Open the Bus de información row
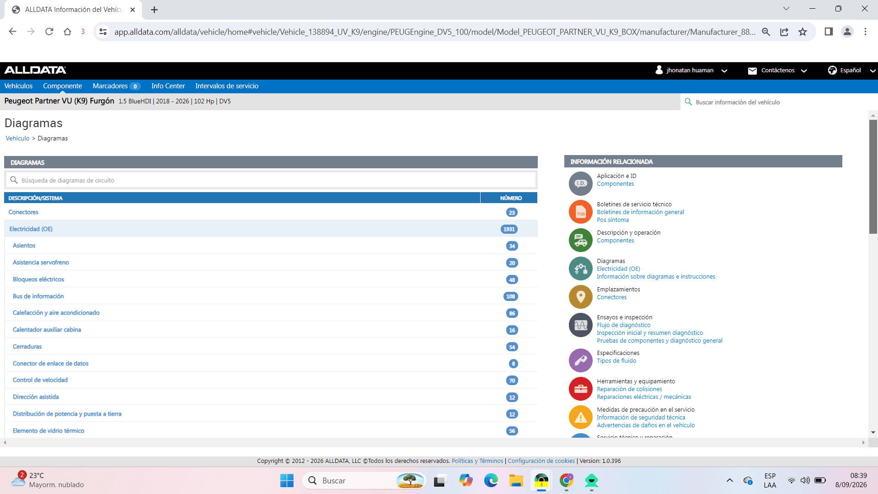The width and height of the screenshot is (878, 494). pyautogui.click(x=271, y=296)
